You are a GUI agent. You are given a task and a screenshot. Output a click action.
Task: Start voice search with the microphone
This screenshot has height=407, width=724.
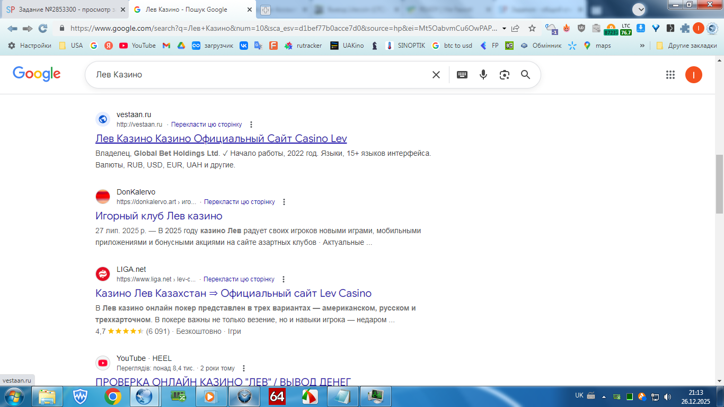pos(483,75)
